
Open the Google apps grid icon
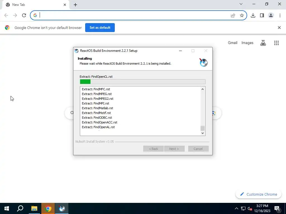coord(277,43)
